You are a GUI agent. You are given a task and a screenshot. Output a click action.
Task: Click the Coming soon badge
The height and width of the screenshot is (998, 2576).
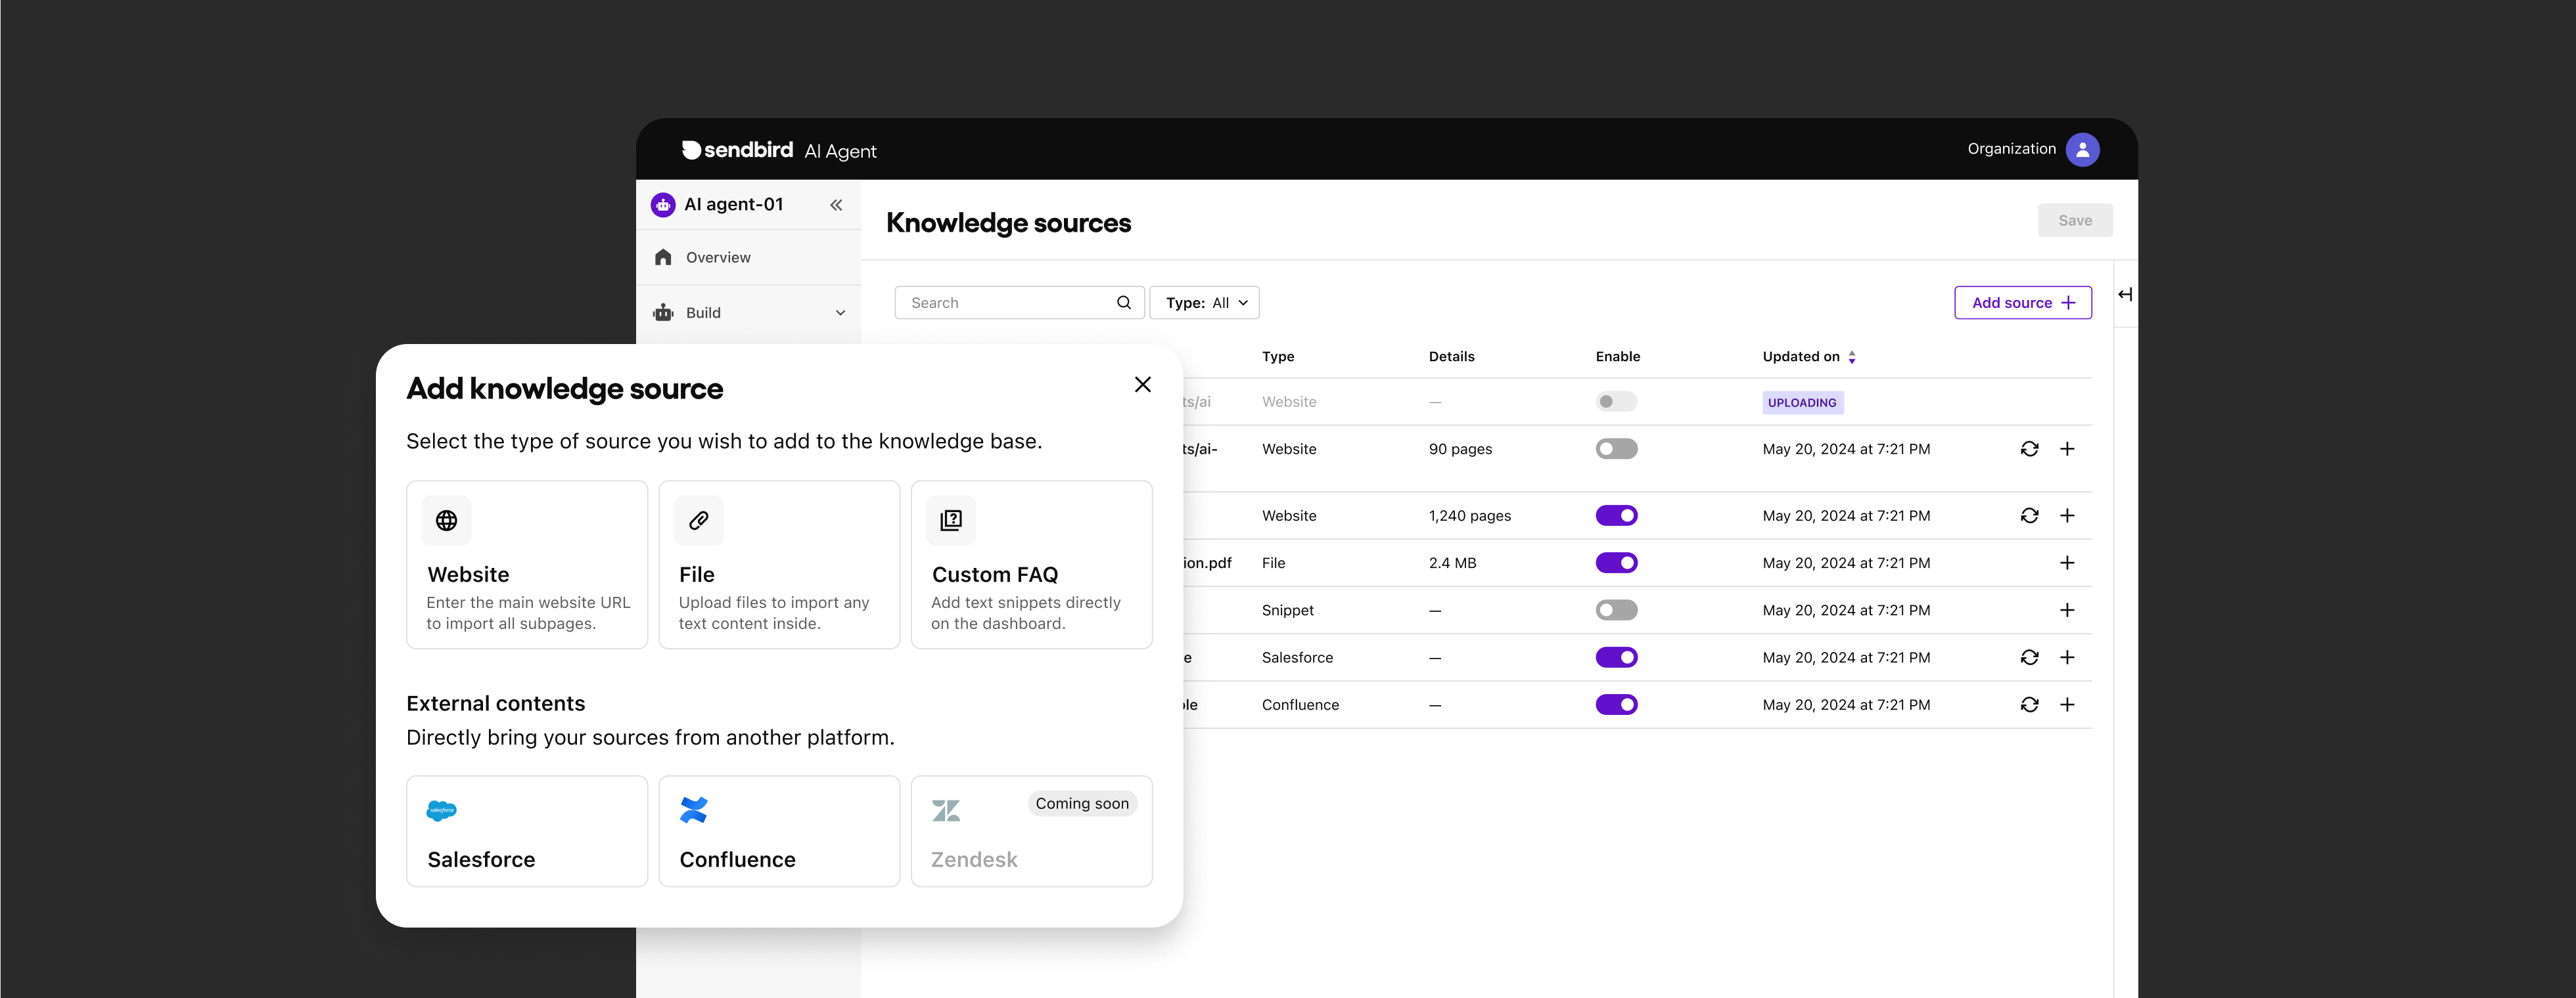(x=1082, y=804)
